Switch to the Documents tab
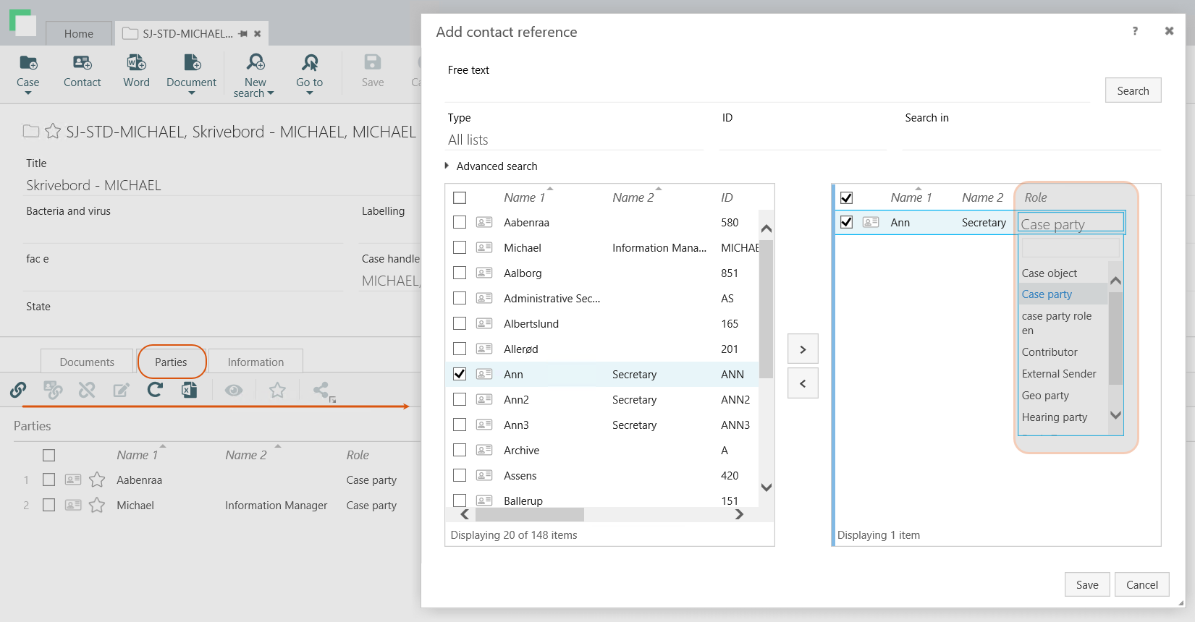The width and height of the screenshot is (1195, 622). tap(87, 362)
